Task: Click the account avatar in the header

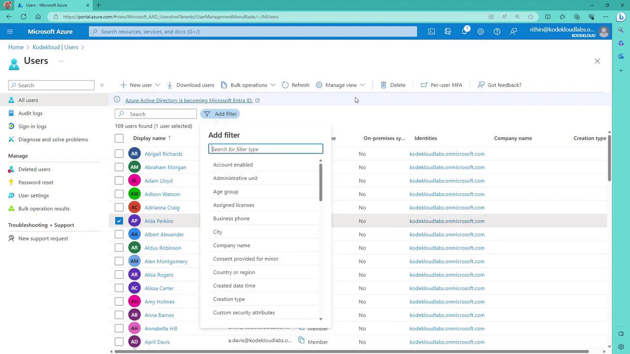Action: click(604, 31)
